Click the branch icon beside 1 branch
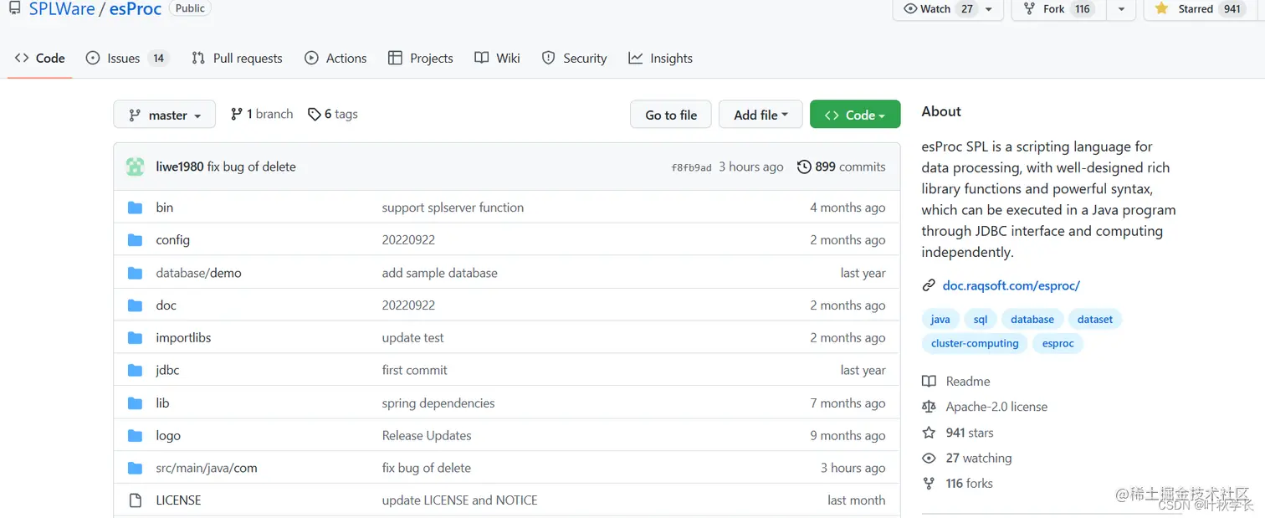 [x=237, y=114]
